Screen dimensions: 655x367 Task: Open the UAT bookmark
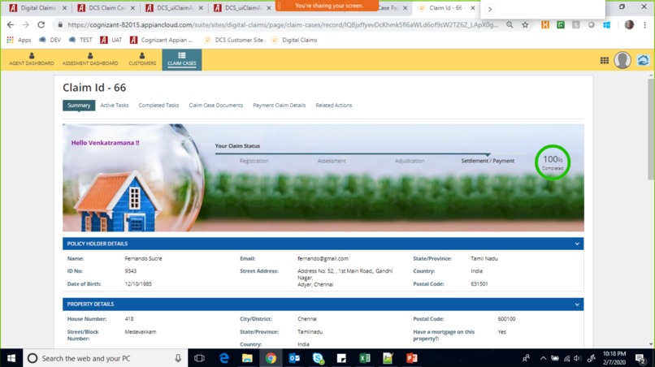click(111, 40)
